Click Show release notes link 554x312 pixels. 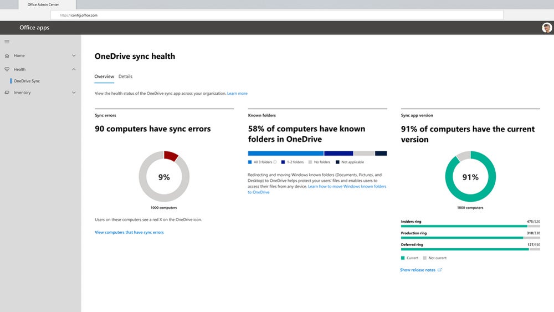[418, 270]
